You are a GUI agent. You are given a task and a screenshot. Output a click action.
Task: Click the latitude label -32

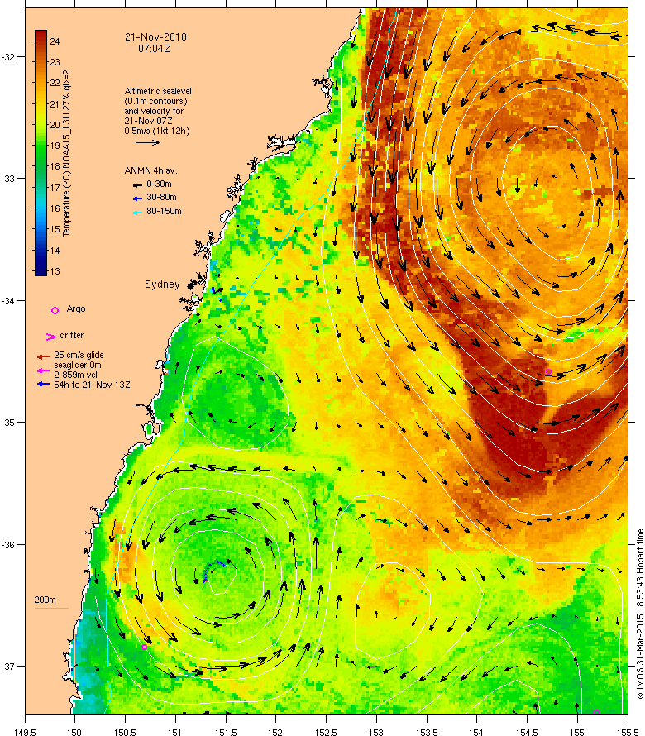click(8, 57)
